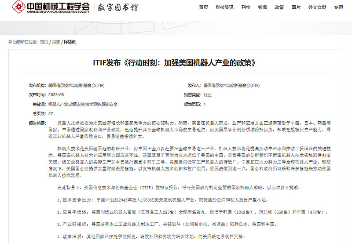Viewport: 352px width, 243px height.
Task: Click paragraph starting 机器人技术被视为未来经济增长
Action: click(190, 130)
